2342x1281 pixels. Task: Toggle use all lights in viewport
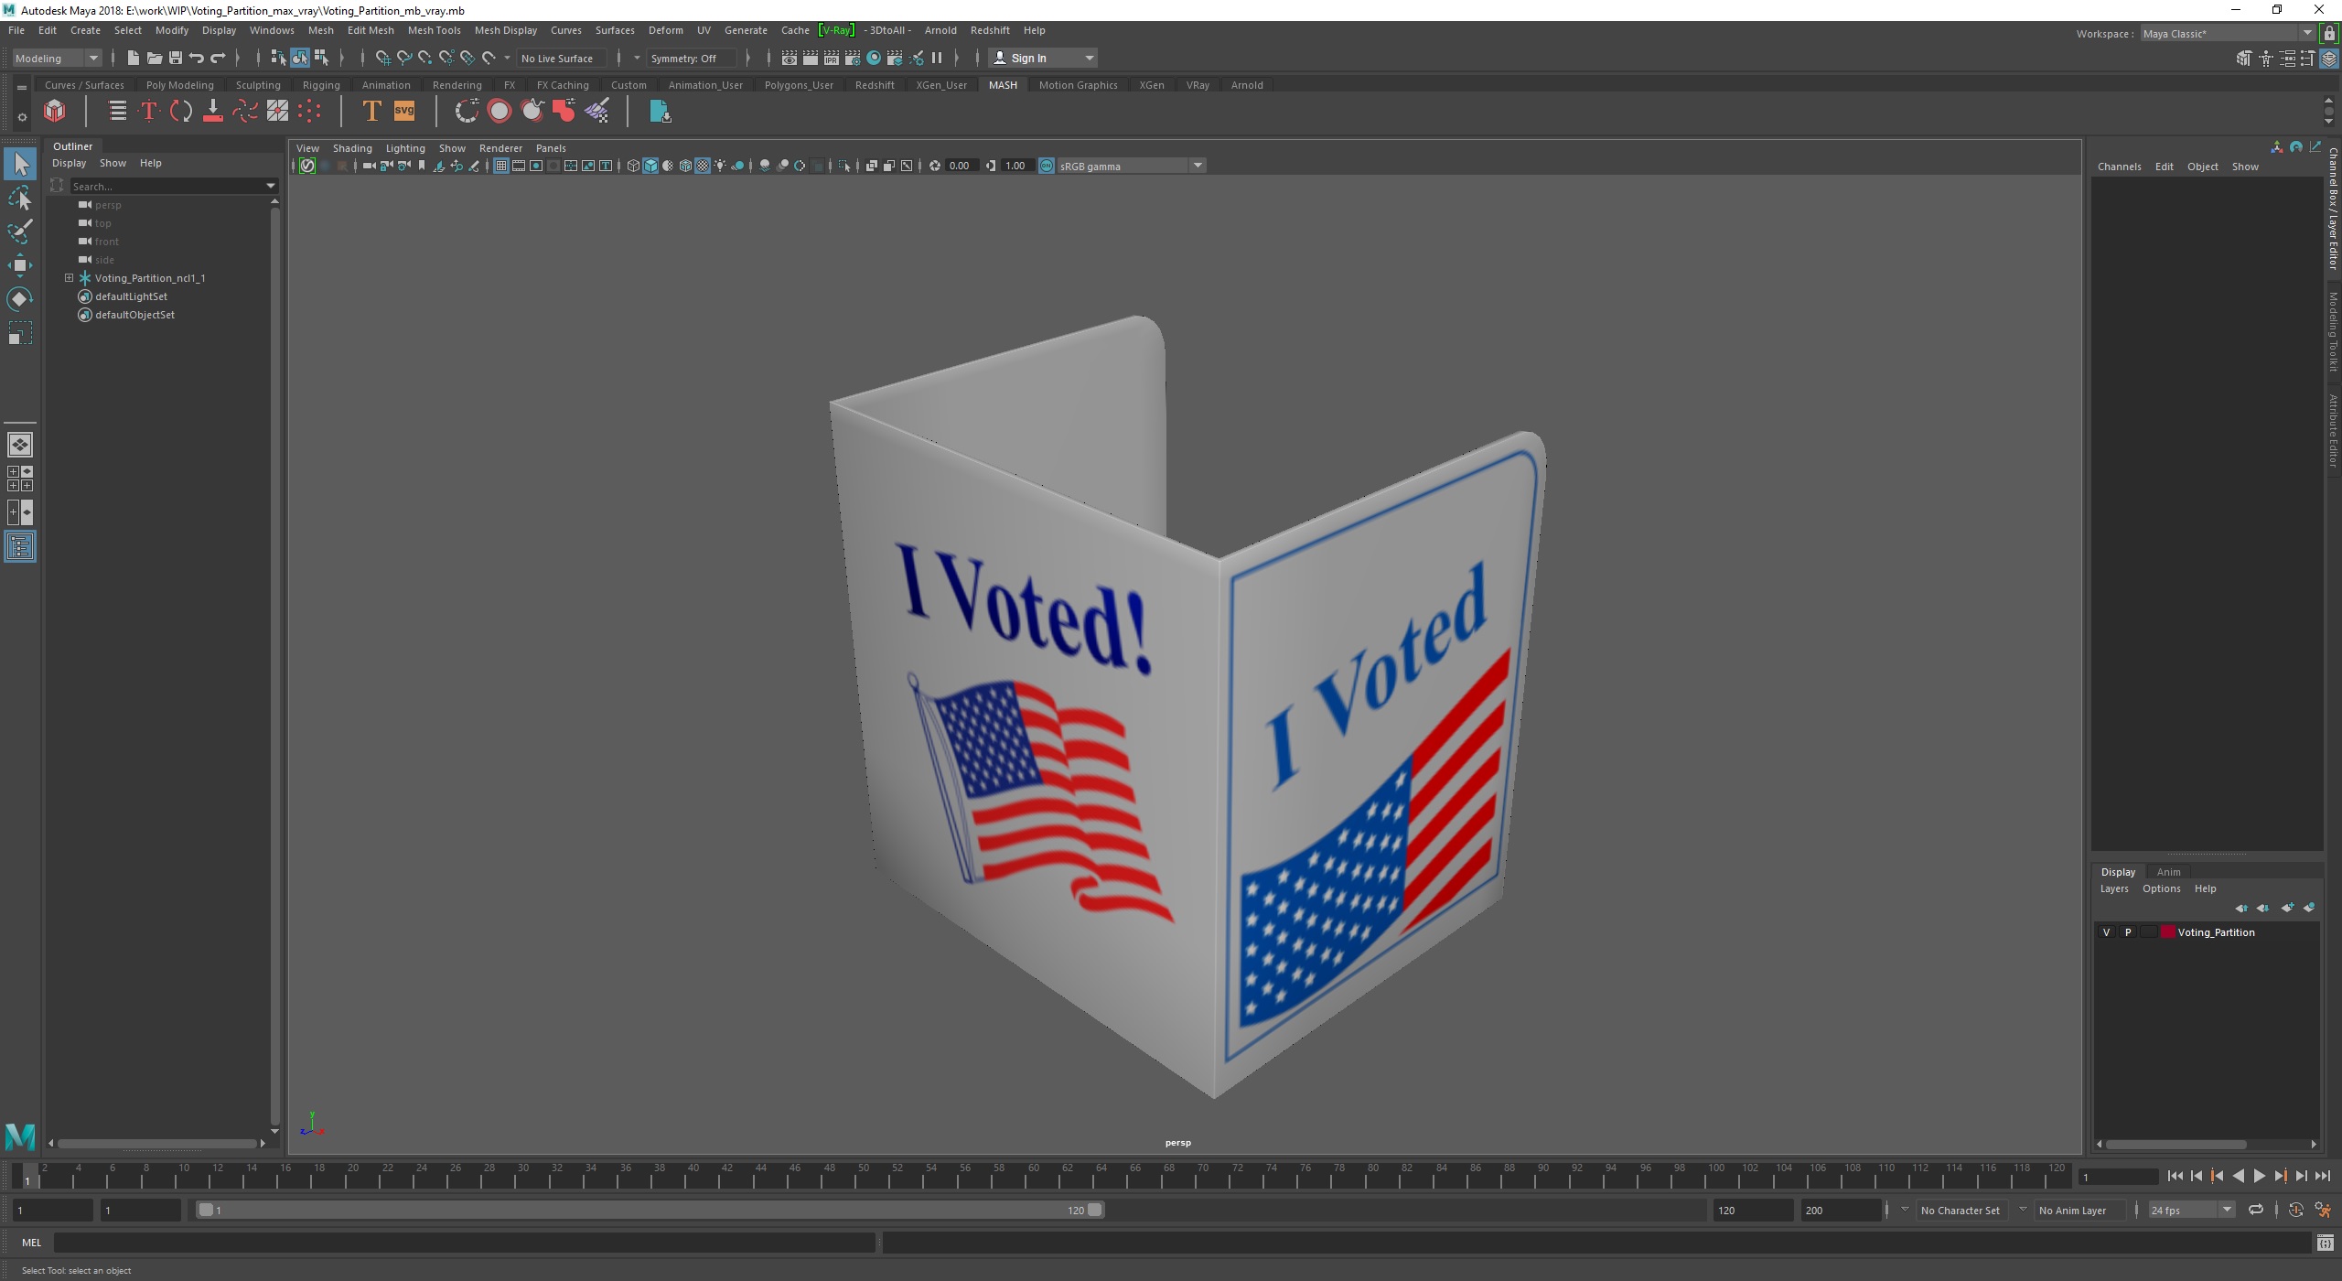(x=720, y=166)
